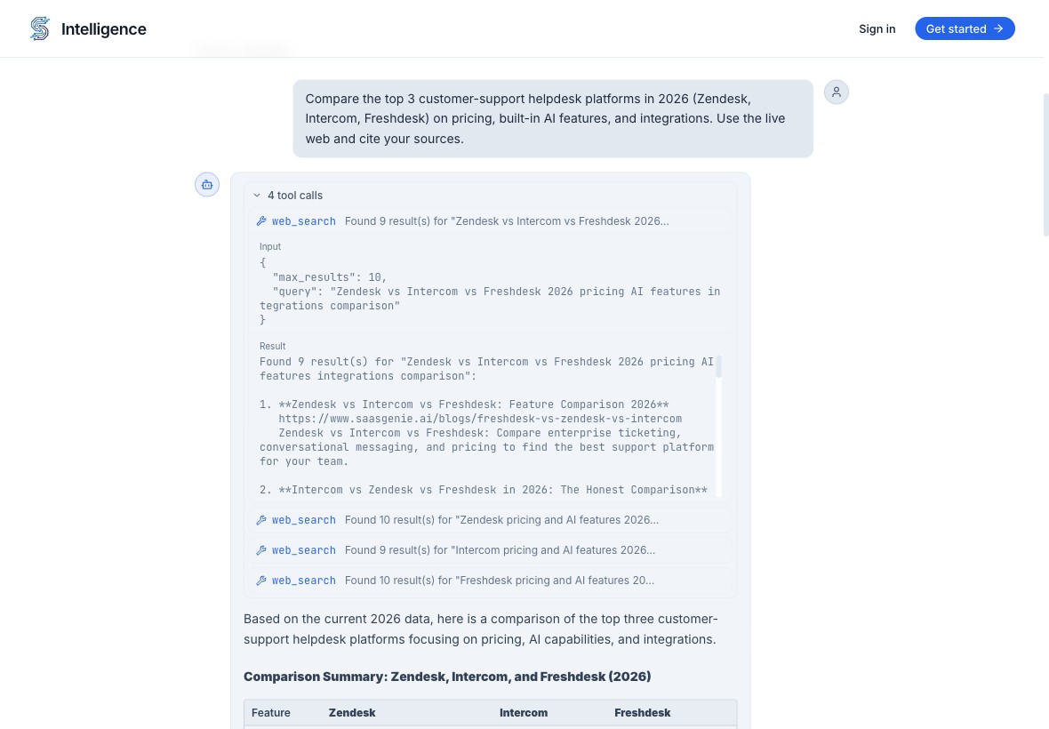Click the wrench icon of the Zendesk vs Intercom search
Viewport: 1049px width, 729px height.
pos(261,221)
